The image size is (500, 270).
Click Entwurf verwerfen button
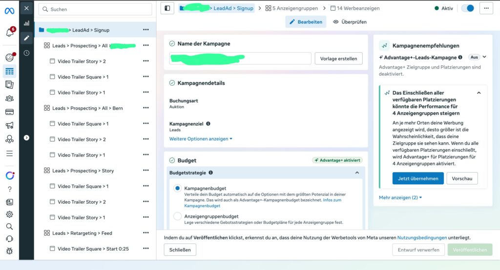click(418, 250)
